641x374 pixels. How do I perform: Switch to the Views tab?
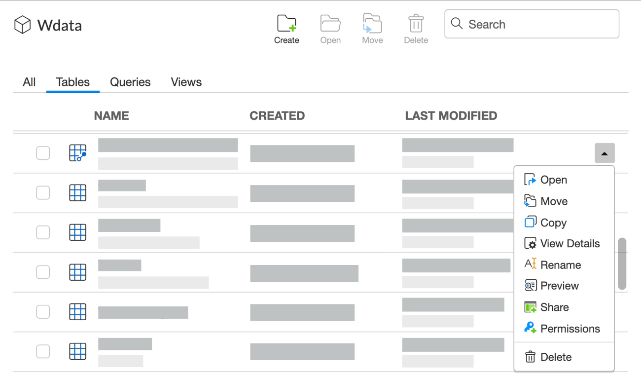click(x=186, y=82)
